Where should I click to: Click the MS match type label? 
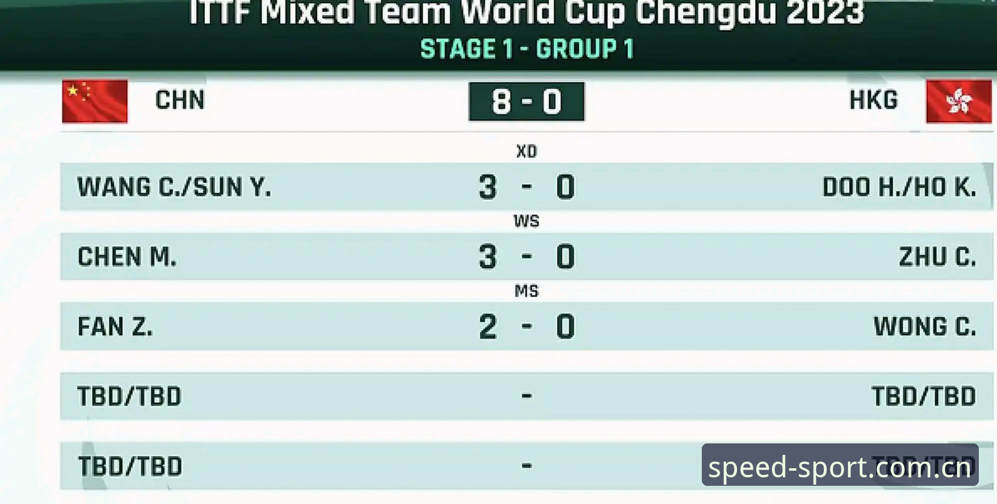pyautogui.click(x=526, y=291)
